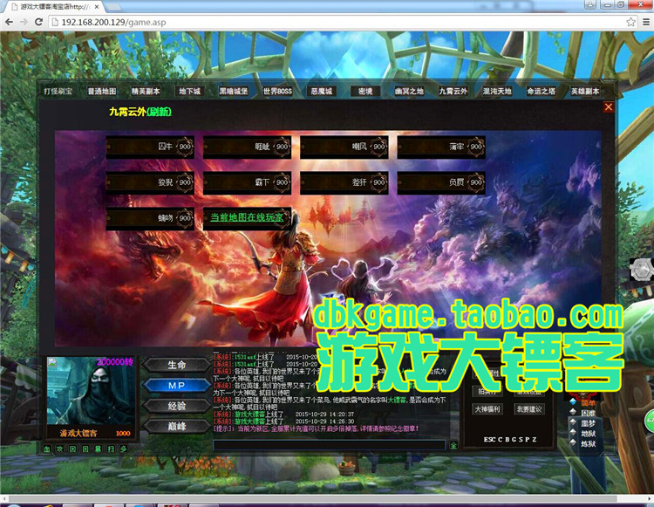Click the 全 icon beside chat input
This screenshot has width=654, height=507.
click(x=453, y=445)
